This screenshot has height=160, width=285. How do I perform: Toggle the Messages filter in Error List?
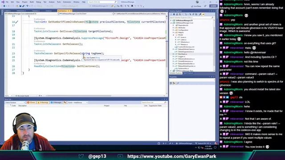(56, 103)
